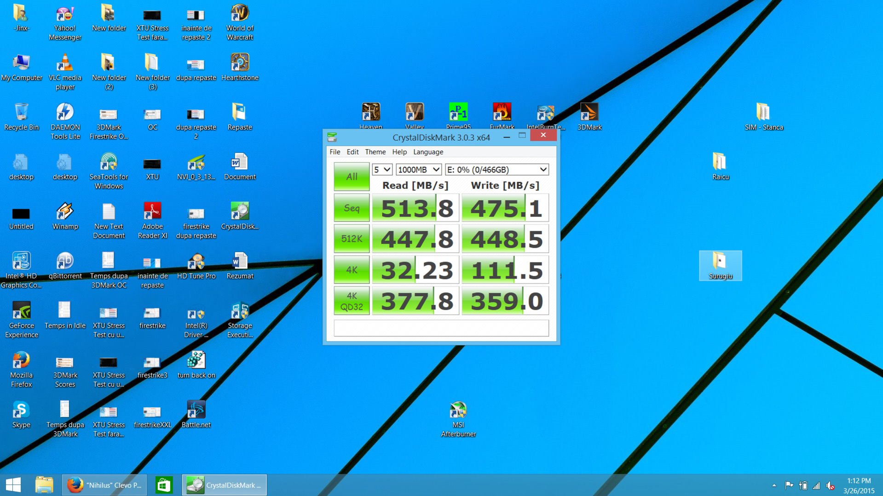This screenshot has width=883, height=496.
Task: Select the DAEMON Tools Lite icon
Action: pyautogui.click(x=65, y=122)
